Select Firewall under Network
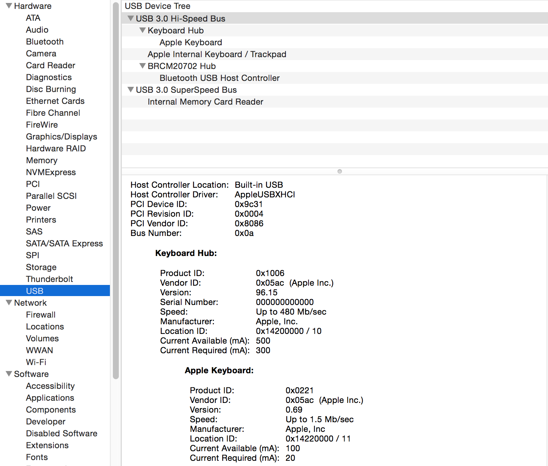Screen dimensions: 548x466 pos(40,315)
